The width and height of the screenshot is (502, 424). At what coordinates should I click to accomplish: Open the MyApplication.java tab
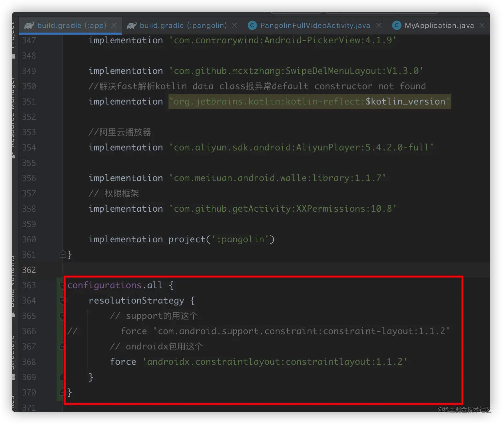(439, 26)
